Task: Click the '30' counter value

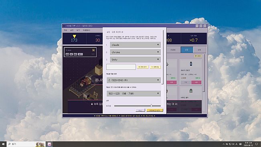Action: [x=98, y=40]
